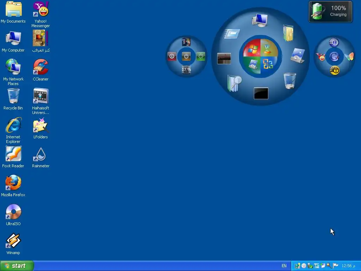Click the Recycle Bin icon in large dial
The image size is (361, 271).
[290, 81]
